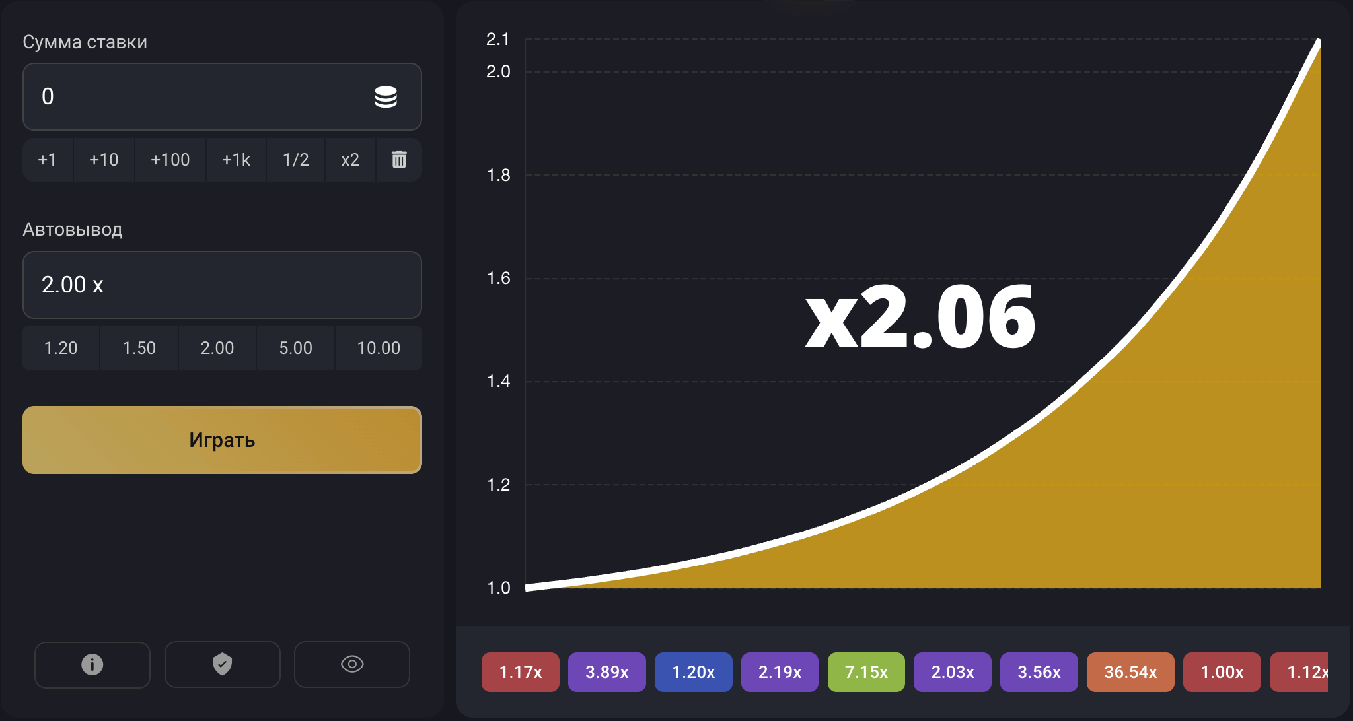The height and width of the screenshot is (721, 1353).
Task: Click the 1.2 axis label
Action: tap(498, 485)
